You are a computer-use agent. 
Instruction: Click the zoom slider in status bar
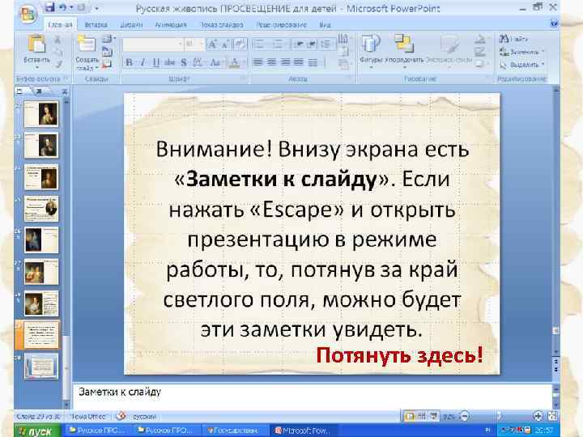tap(500, 416)
